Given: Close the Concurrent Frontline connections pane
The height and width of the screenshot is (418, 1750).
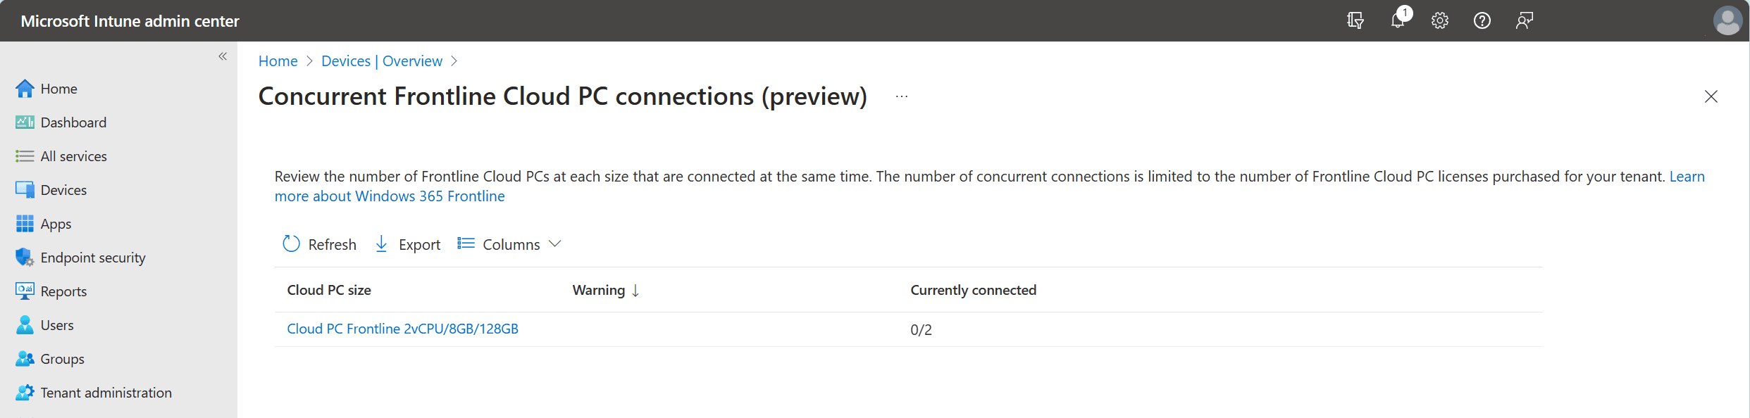Looking at the screenshot, I should tap(1711, 96).
